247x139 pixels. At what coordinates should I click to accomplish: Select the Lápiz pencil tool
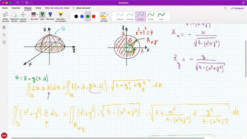[x=42, y=16]
